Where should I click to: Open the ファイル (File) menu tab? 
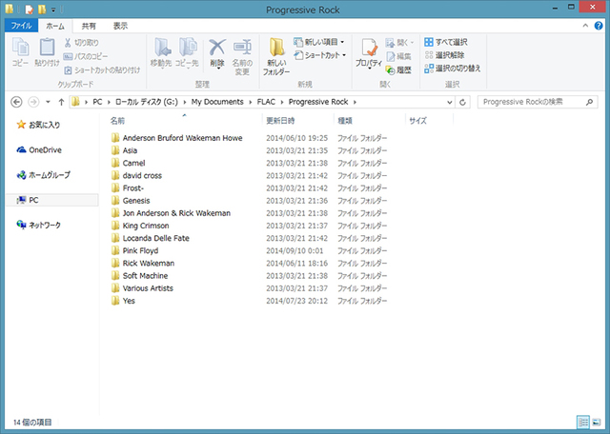[x=21, y=27]
